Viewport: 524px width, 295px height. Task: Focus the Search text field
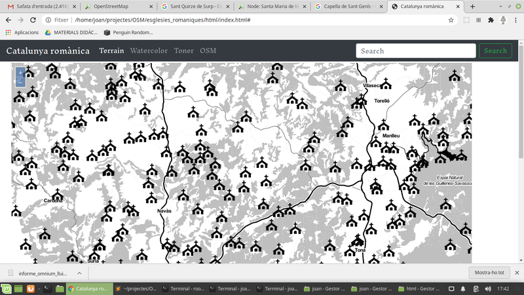pyautogui.click(x=415, y=50)
